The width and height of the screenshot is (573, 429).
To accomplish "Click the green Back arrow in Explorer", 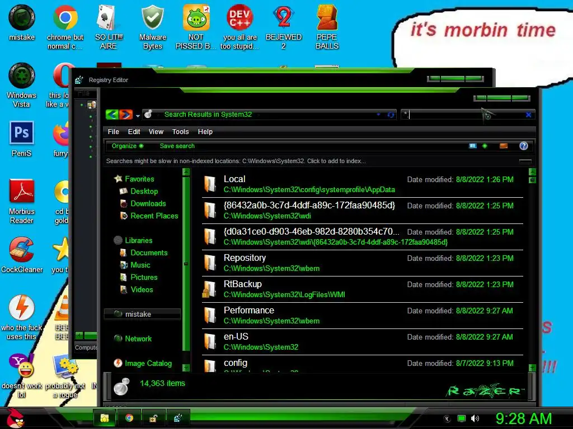I will (x=112, y=115).
